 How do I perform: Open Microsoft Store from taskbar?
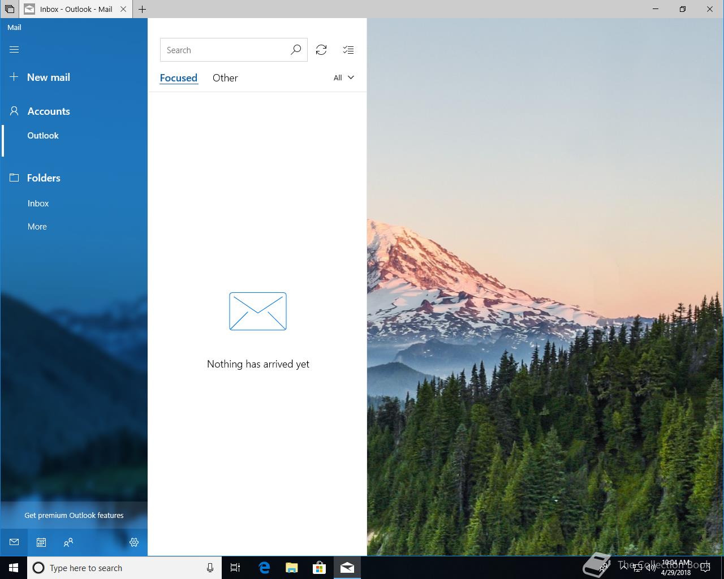(320, 568)
